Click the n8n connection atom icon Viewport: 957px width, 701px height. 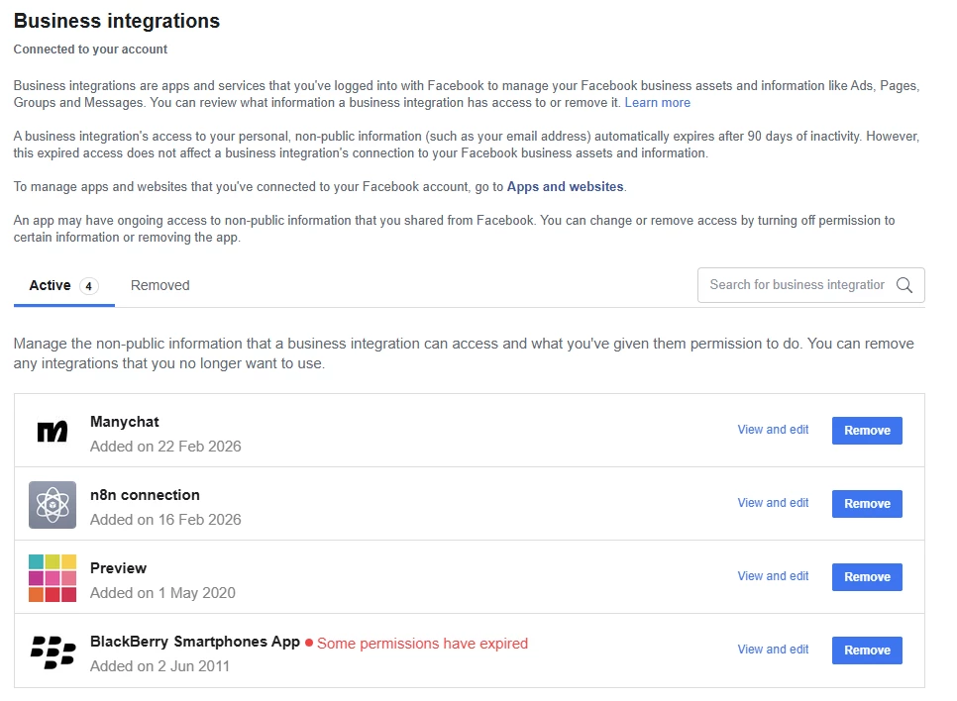click(53, 505)
